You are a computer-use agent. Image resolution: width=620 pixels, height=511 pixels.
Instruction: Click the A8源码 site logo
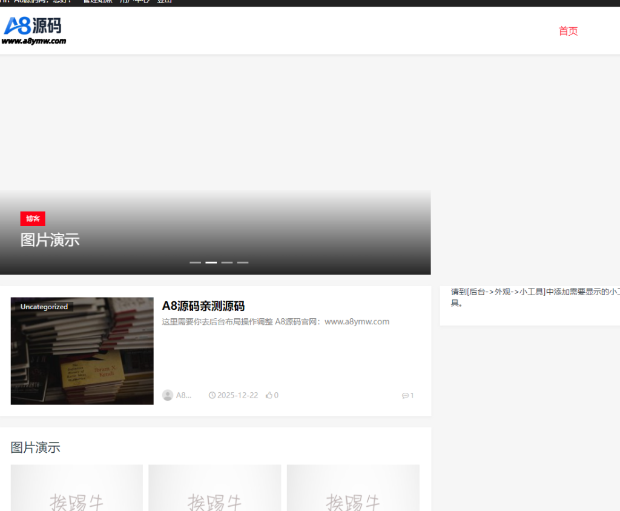coord(33,27)
